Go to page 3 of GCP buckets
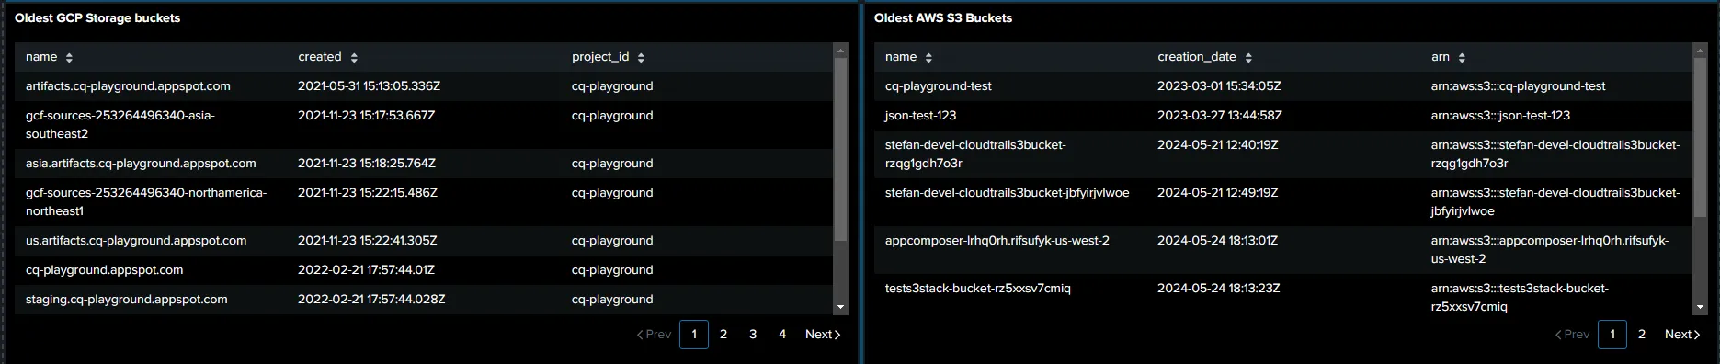This screenshot has width=1720, height=364. pos(753,335)
